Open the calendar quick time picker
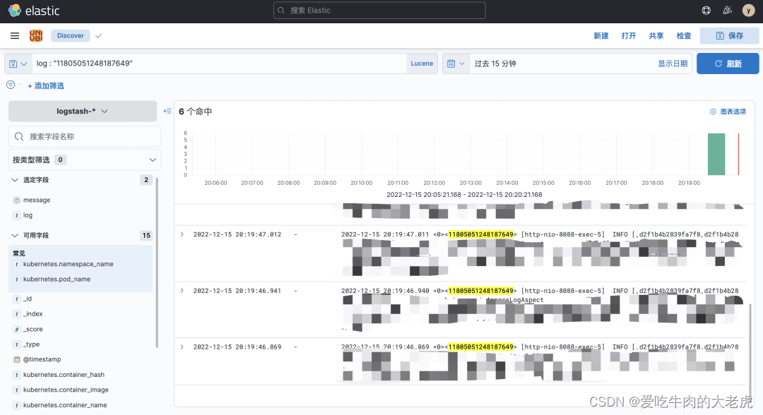The image size is (763, 415). tap(456, 64)
